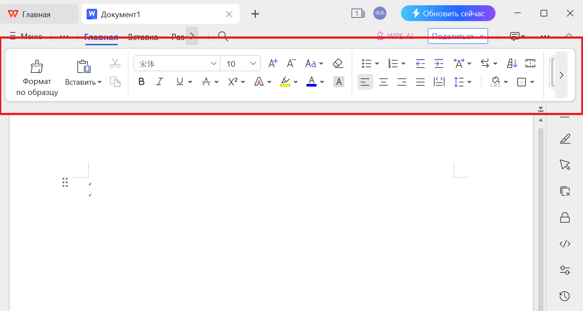Click the Вставить paste clipboard icon
The width and height of the screenshot is (583, 311).
click(84, 66)
